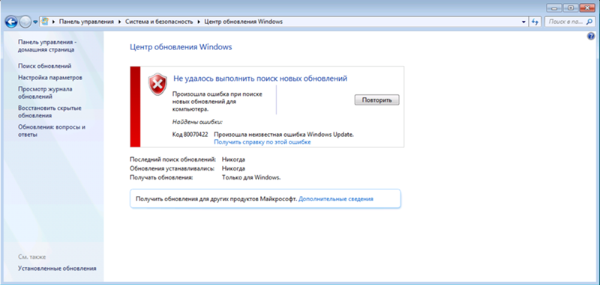Image resolution: width=600 pixels, height=285 pixels.
Task: Click 'Никогда' next to 'Последний поиск обновлений'
Action: coord(233,159)
